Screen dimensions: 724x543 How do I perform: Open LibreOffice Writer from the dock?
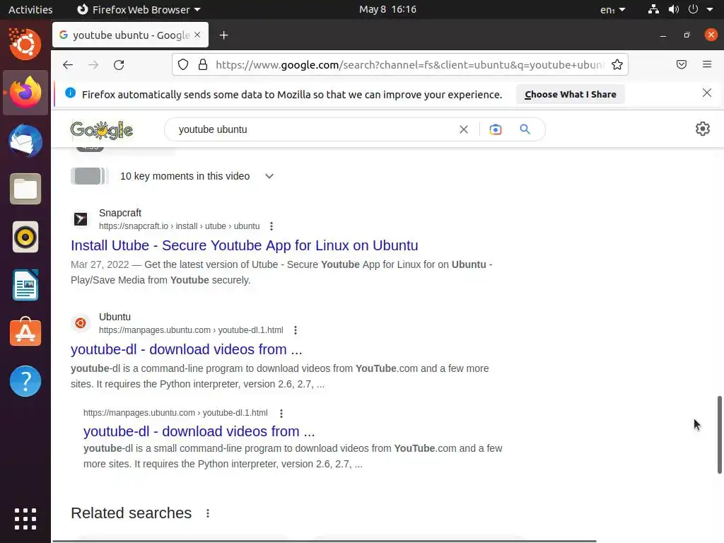point(25,286)
